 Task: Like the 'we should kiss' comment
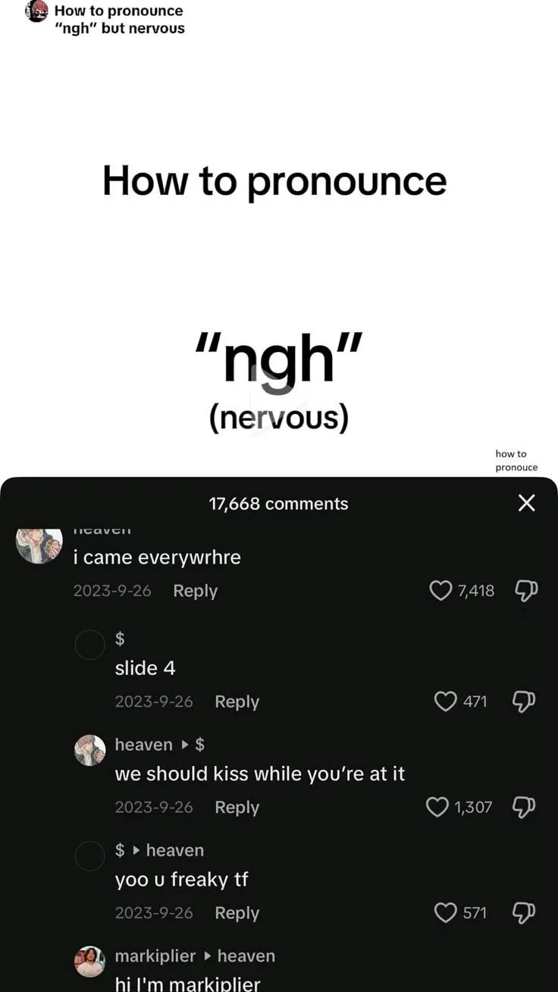tap(437, 807)
